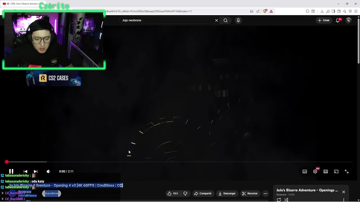
Task: Open browser downloads icon
Action: pyautogui.click(x=322, y=11)
